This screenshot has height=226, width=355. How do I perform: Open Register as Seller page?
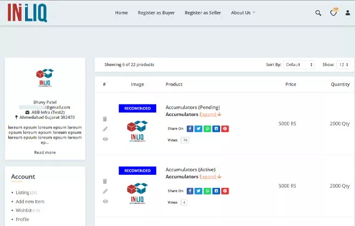click(x=203, y=13)
